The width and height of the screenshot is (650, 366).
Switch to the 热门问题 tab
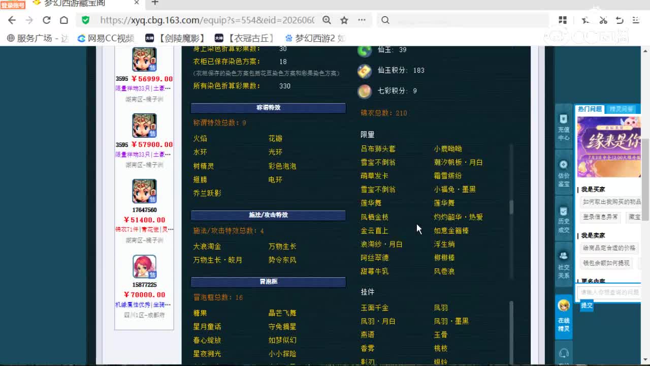point(590,109)
